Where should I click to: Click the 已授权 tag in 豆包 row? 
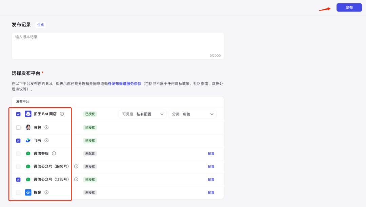coord(90,128)
